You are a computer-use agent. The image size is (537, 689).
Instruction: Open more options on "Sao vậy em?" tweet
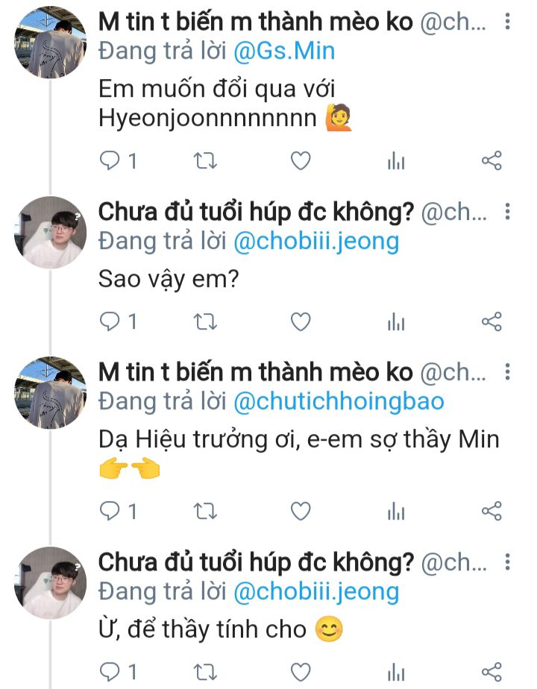[x=508, y=213]
